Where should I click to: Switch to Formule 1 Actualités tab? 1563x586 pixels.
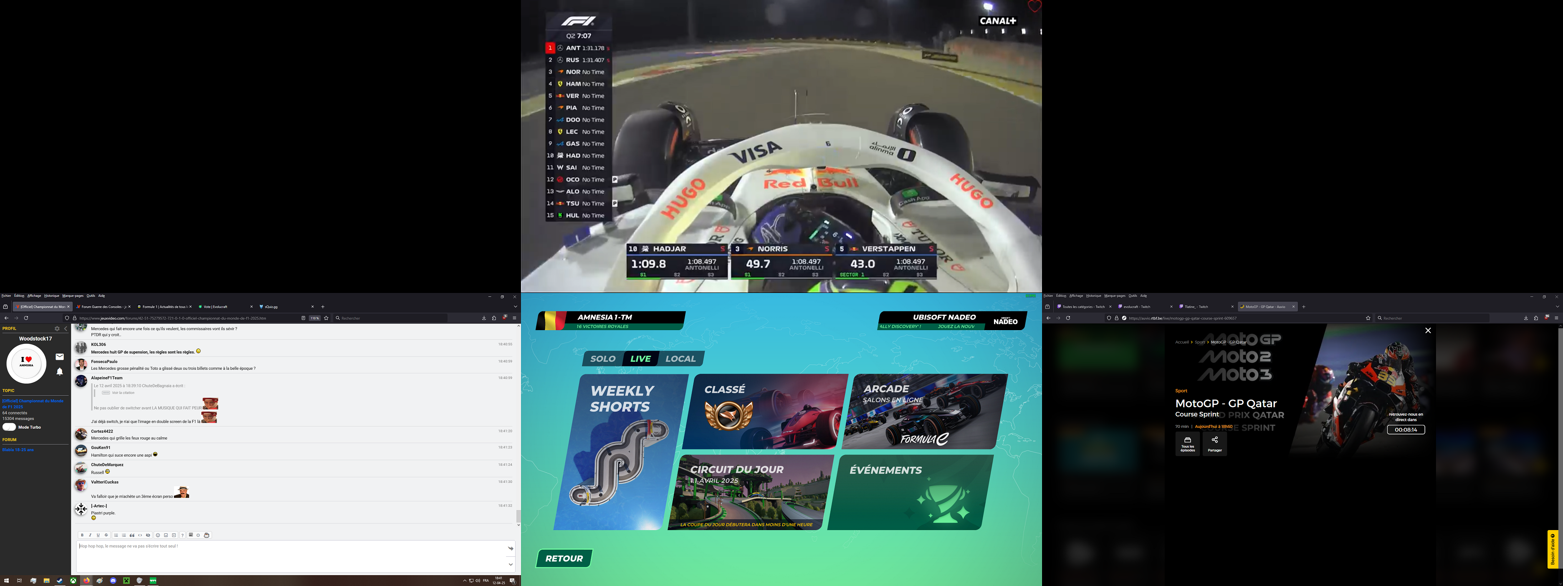164,307
